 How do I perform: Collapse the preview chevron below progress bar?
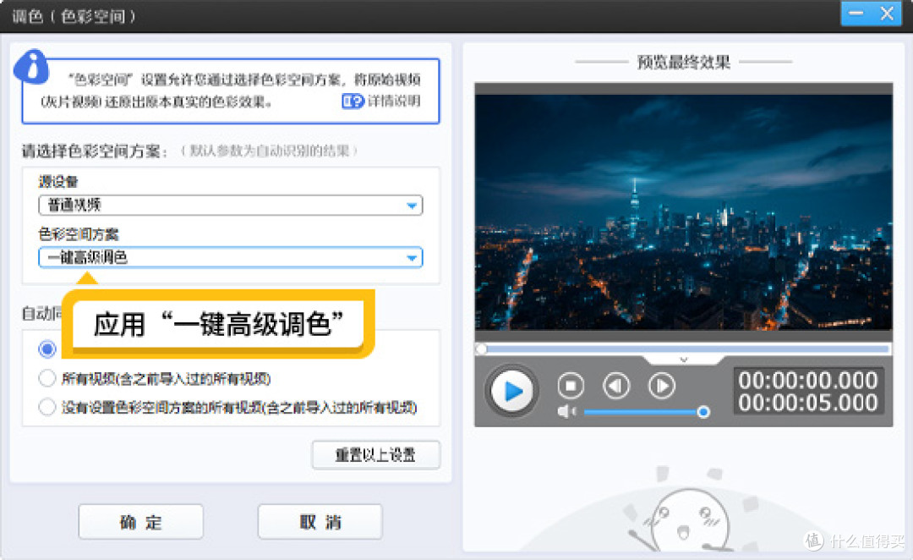684,360
